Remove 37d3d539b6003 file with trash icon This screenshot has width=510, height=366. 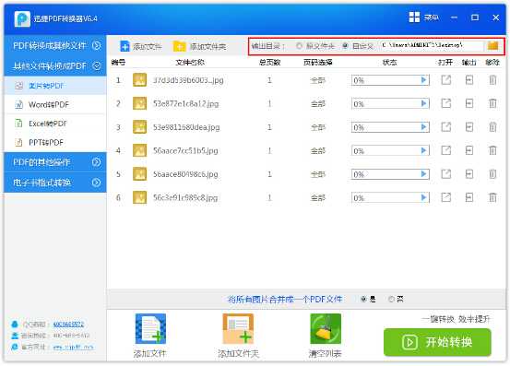click(492, 80)
